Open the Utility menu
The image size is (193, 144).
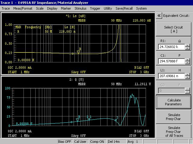(108, 8)
